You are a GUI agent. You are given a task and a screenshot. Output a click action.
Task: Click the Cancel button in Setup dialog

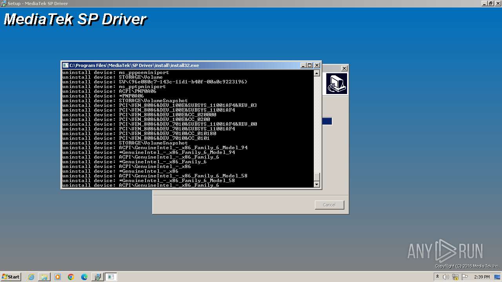[329, 205]
